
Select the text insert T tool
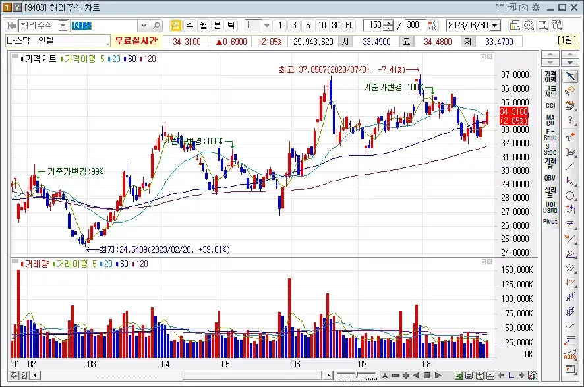click(570, 137)
